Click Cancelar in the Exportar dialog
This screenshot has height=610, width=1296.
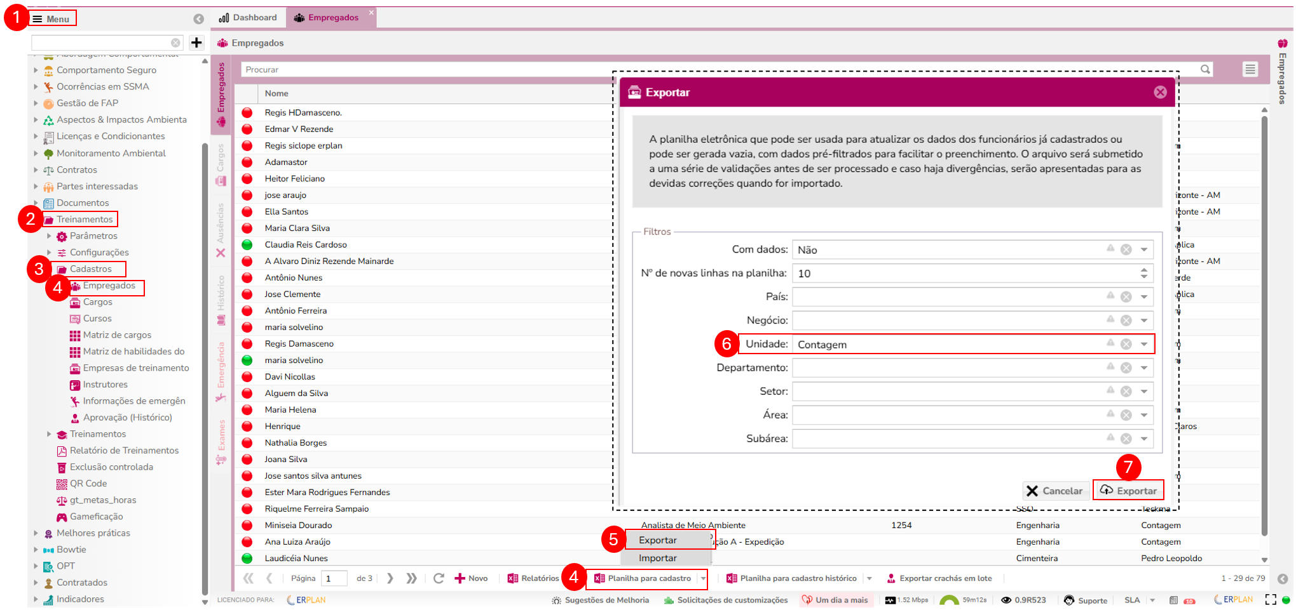tap(1054, 491)
